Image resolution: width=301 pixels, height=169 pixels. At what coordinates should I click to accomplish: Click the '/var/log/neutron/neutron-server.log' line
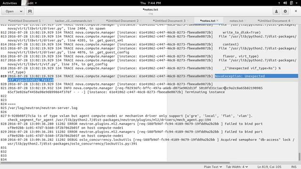point(42,108)
